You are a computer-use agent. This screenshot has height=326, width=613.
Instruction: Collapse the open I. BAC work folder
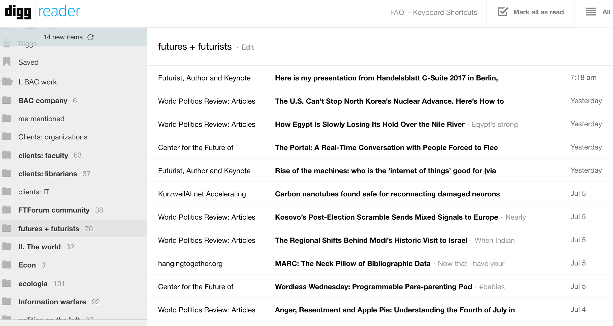coord(7,82)
